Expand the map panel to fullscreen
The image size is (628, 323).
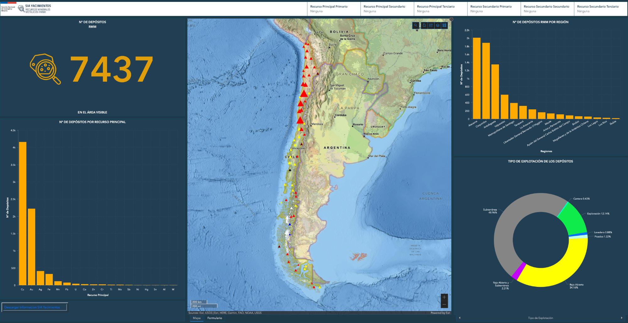coord(451,19)
